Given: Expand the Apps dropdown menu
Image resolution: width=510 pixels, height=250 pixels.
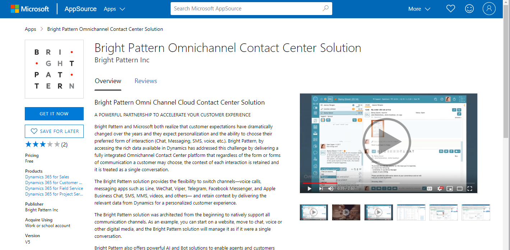Looking at the screenshot, I should pos(114,9).
